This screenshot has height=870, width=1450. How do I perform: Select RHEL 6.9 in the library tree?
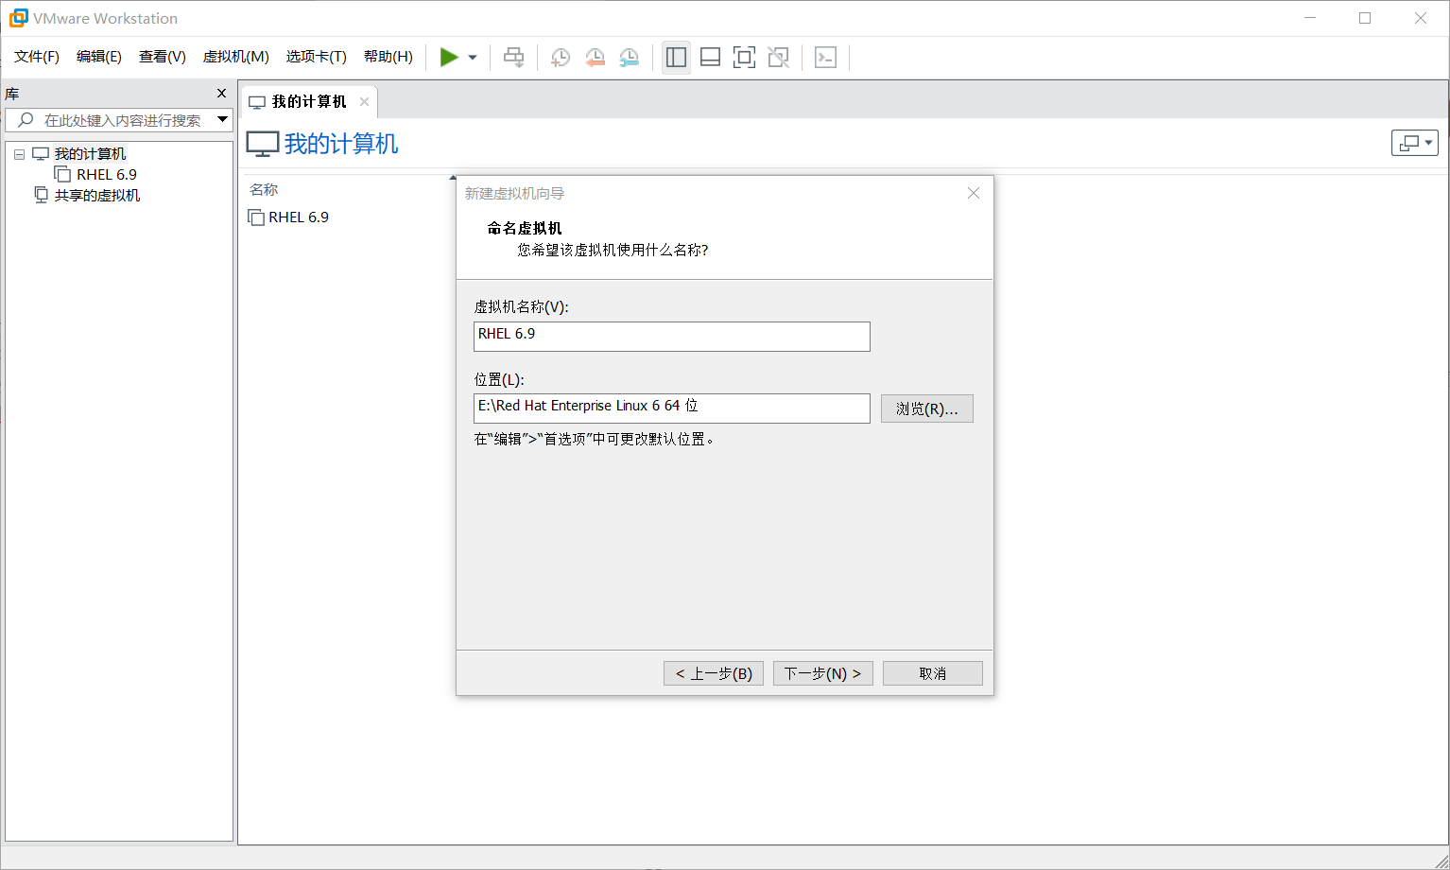[x=107, y=175]
